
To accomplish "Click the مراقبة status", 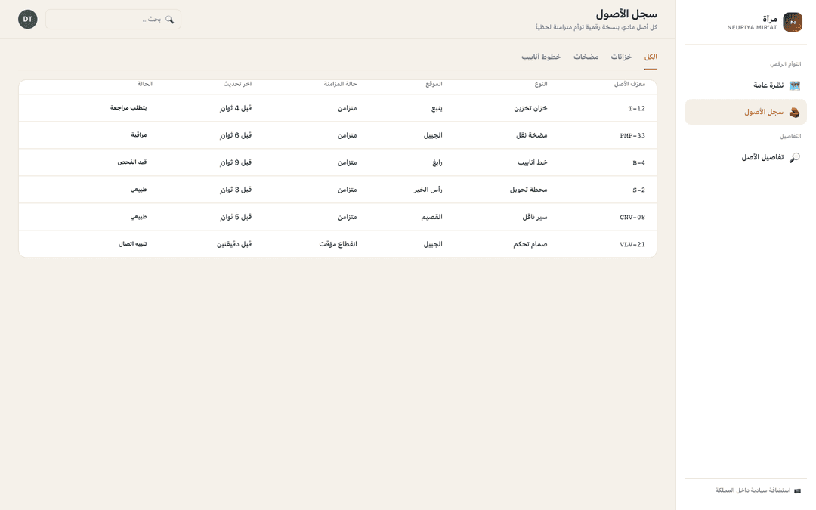I will (138, 134).
